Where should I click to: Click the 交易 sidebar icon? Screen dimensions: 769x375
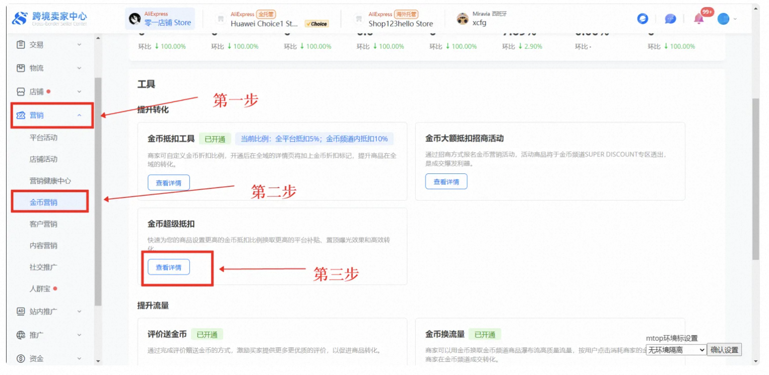point(21,45)
